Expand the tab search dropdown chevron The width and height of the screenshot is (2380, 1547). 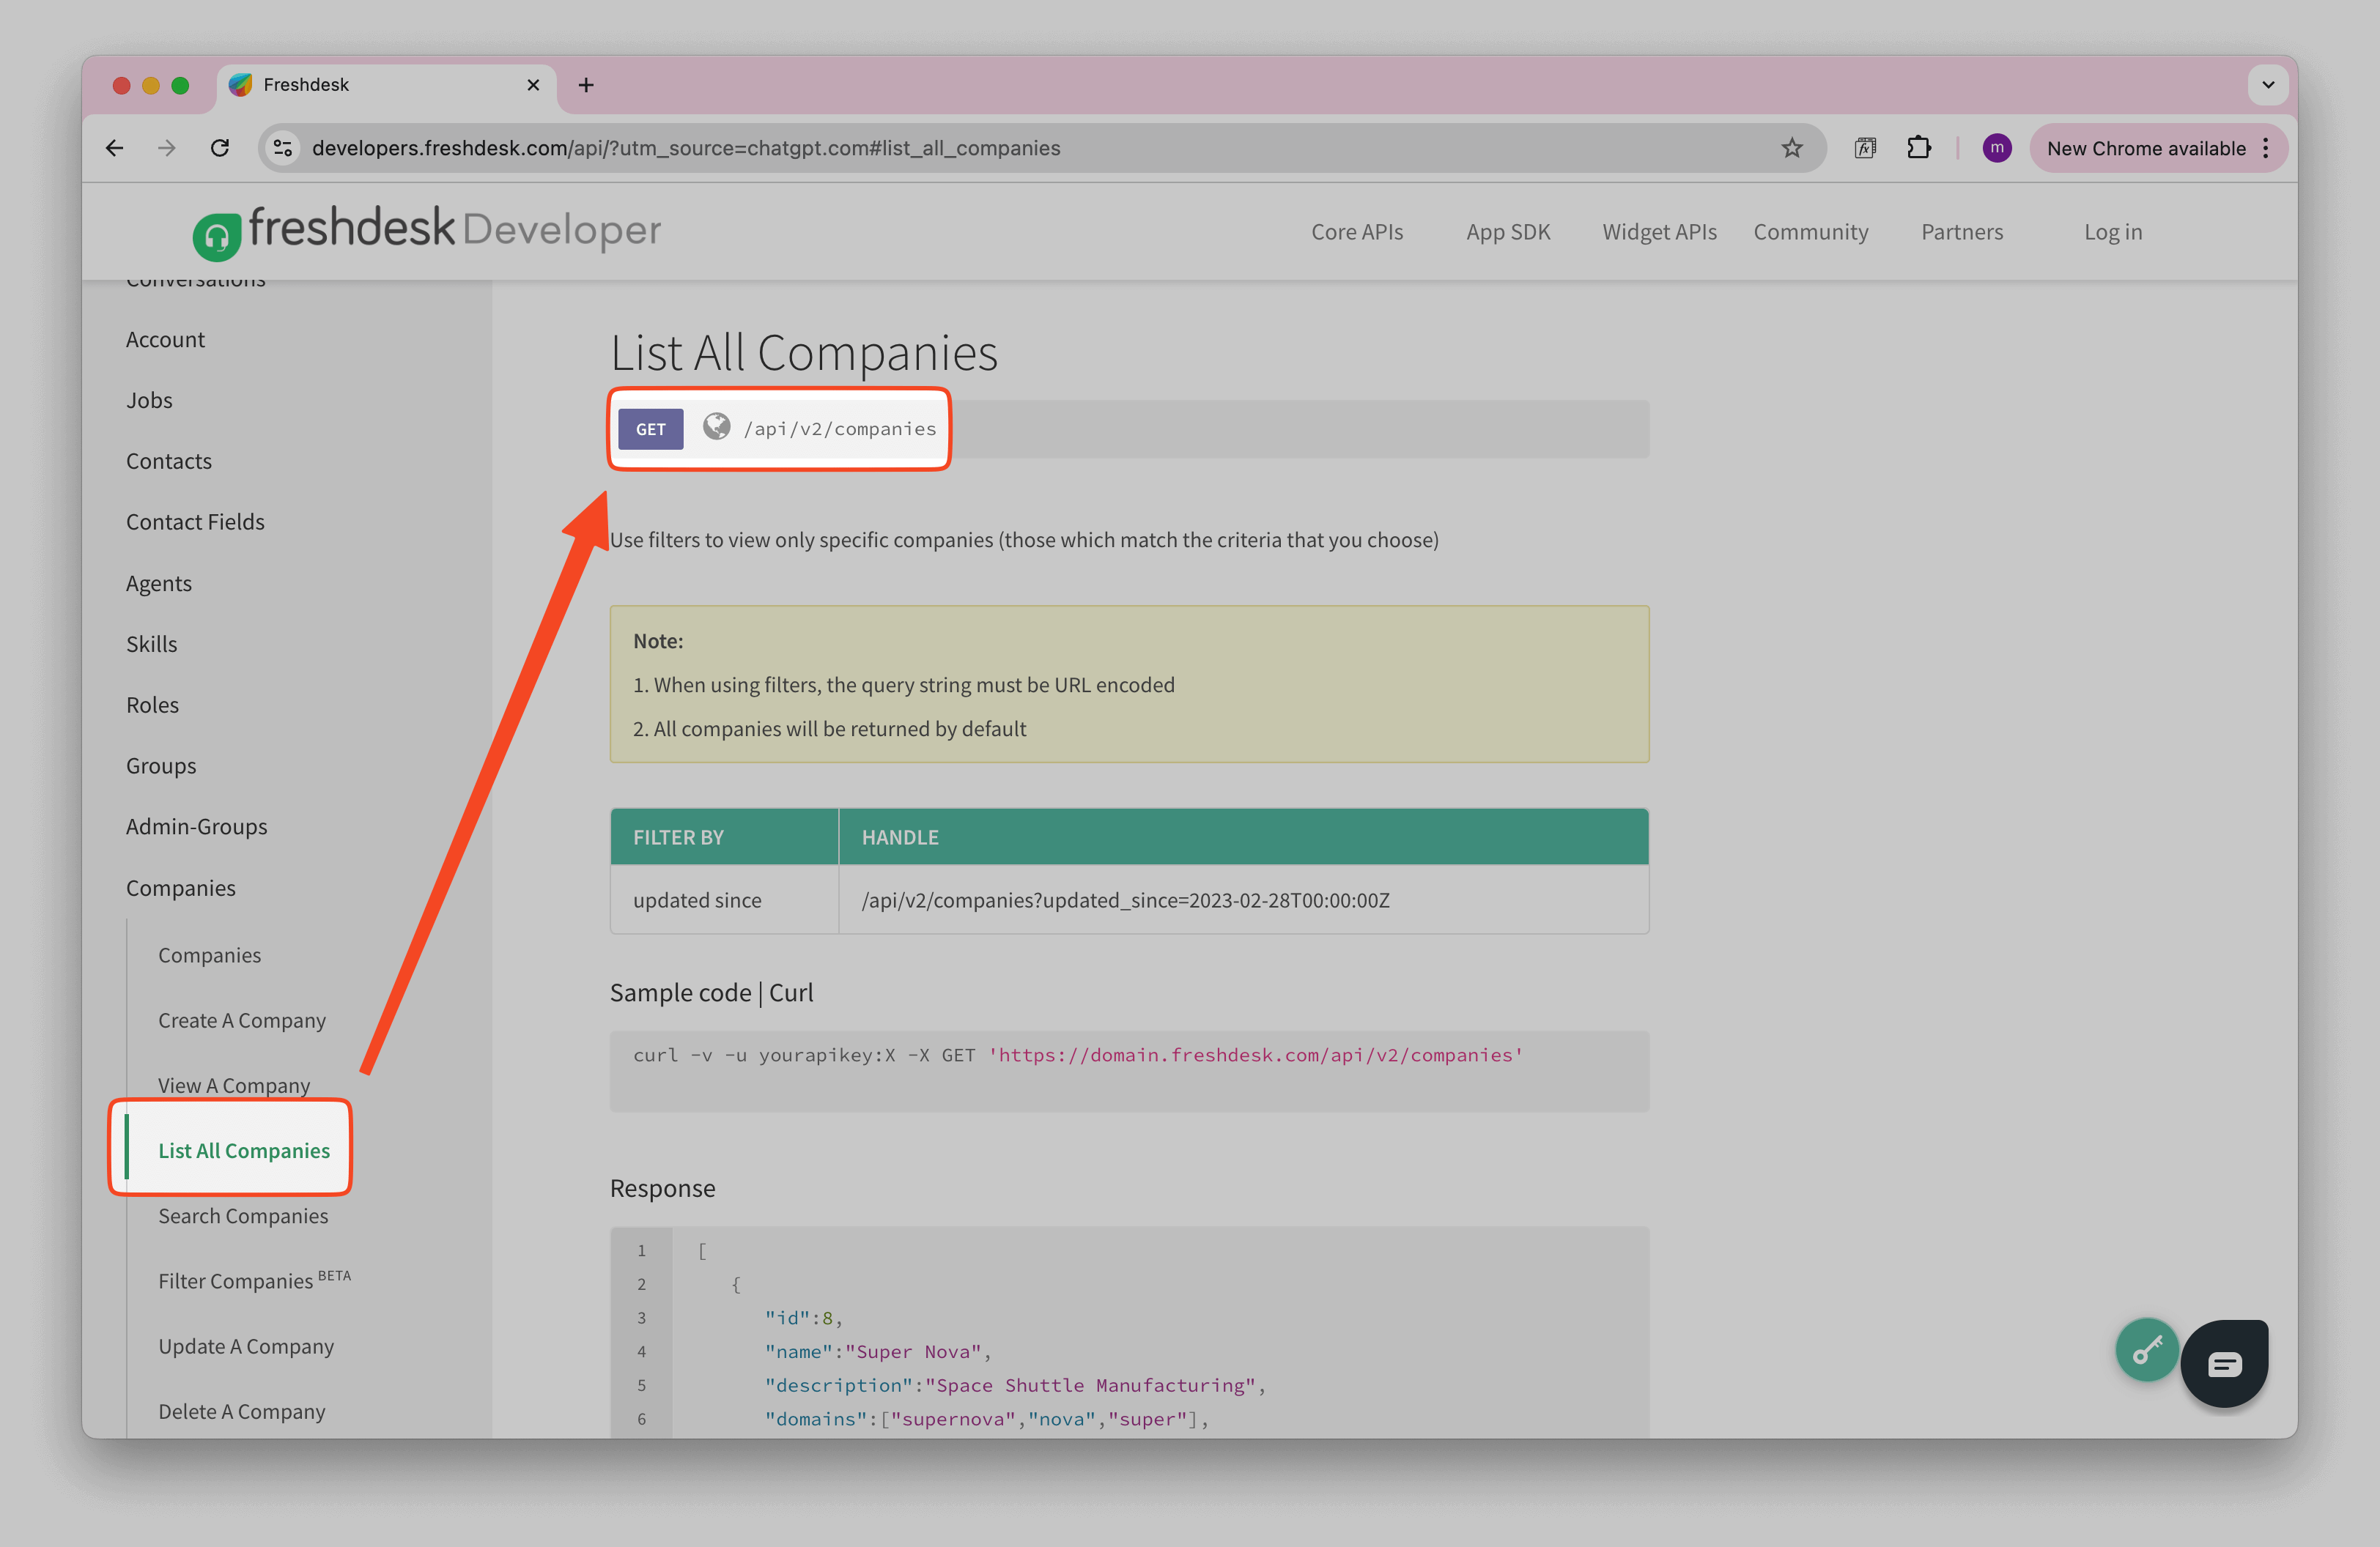click(x=2267, y=85)
